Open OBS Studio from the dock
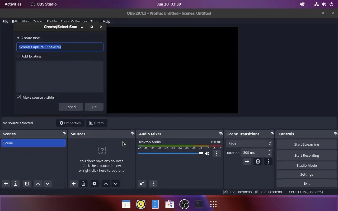Viewport: 338px width, 211px height. click(184, 204)
